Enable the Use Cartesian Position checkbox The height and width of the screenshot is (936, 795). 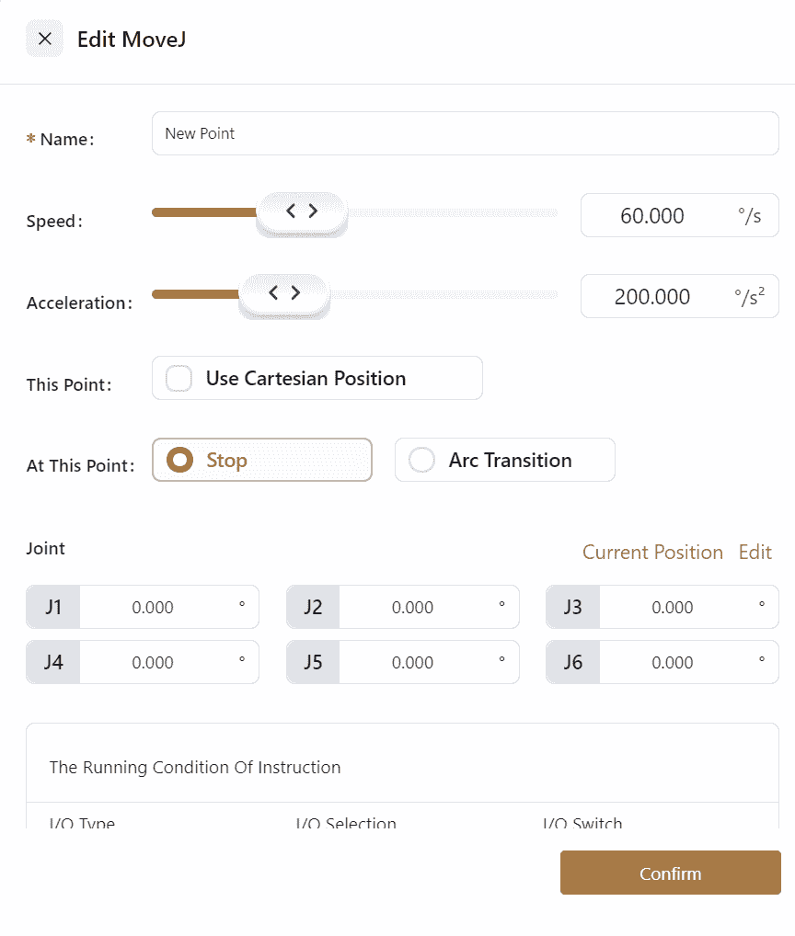(x=179, y=378)
